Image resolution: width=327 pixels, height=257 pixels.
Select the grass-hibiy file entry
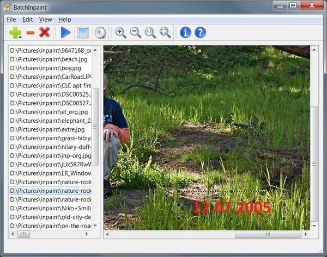[x=50, y=138]
